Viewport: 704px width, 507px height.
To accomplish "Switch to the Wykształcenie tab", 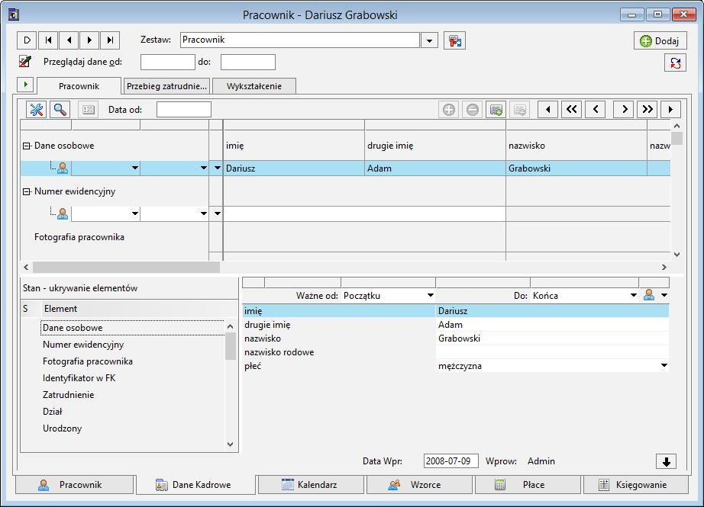I will (x=254, y=86).
